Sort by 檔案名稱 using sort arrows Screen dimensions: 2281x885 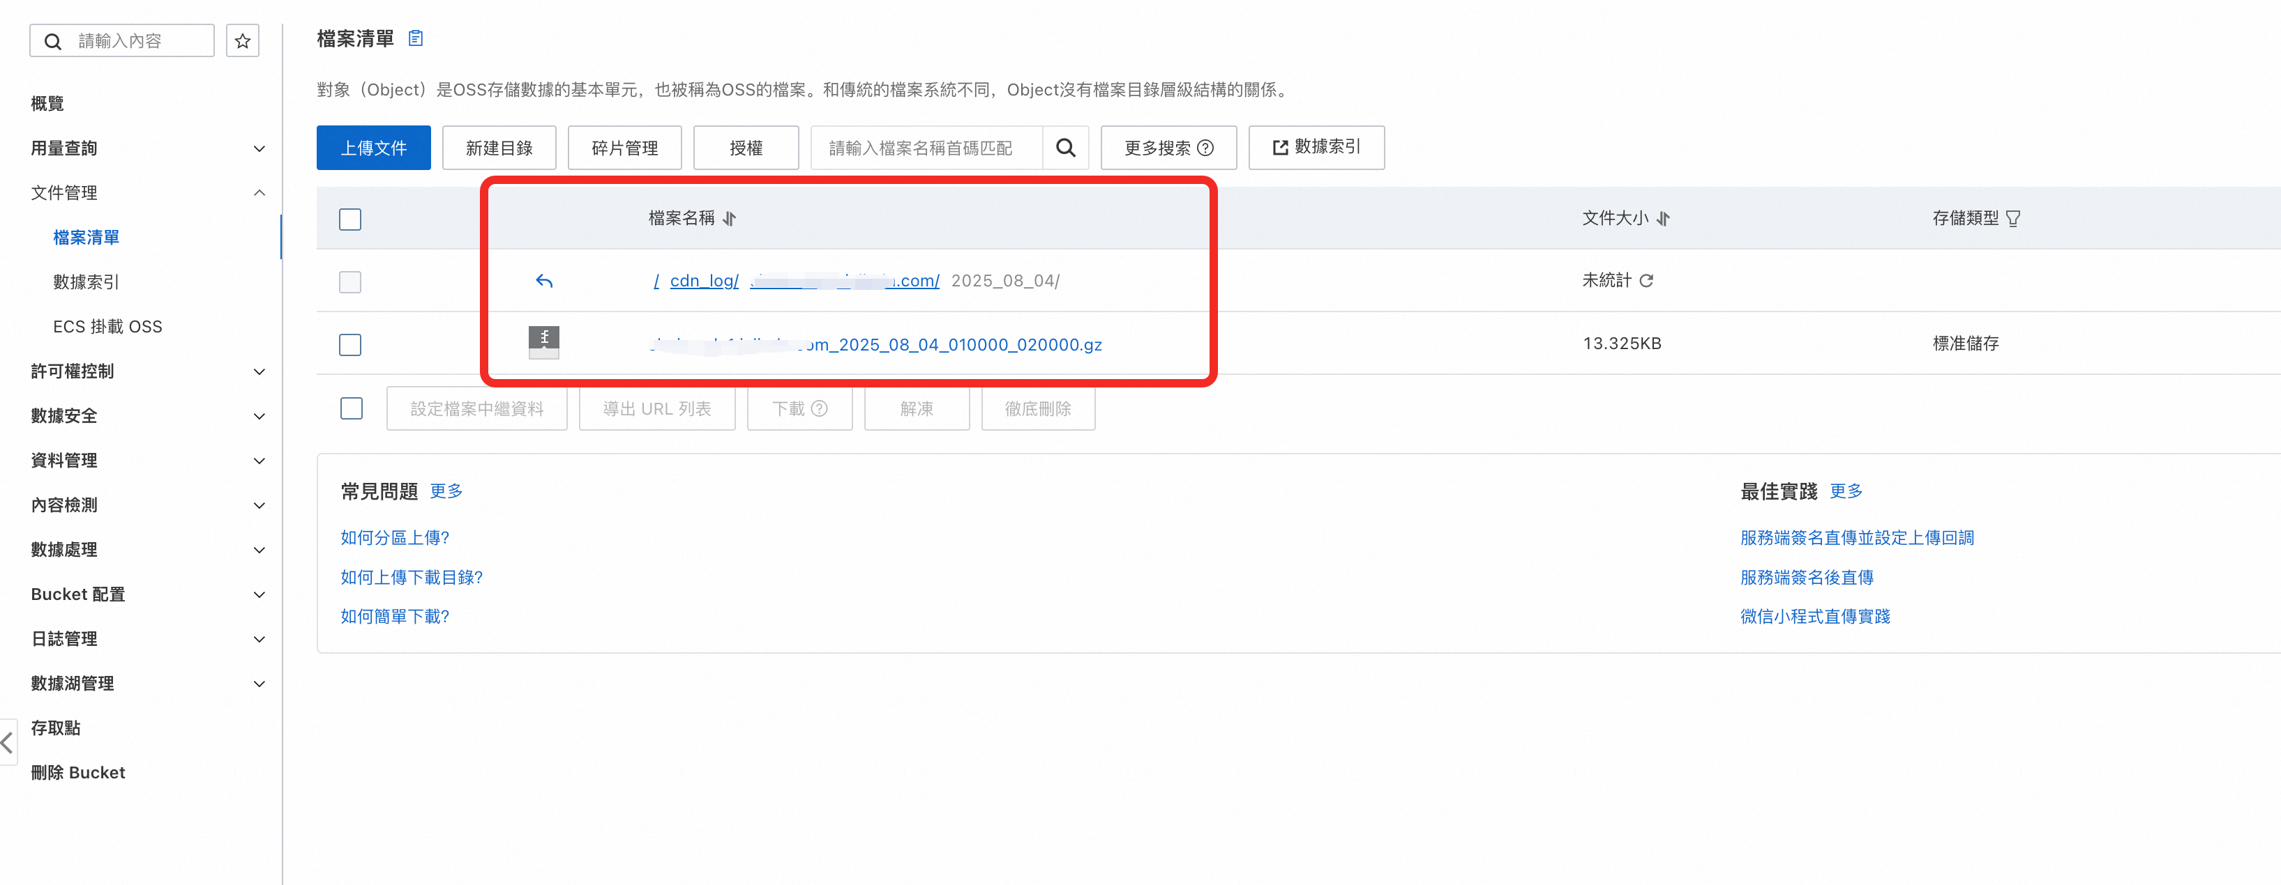pos(729,219)
